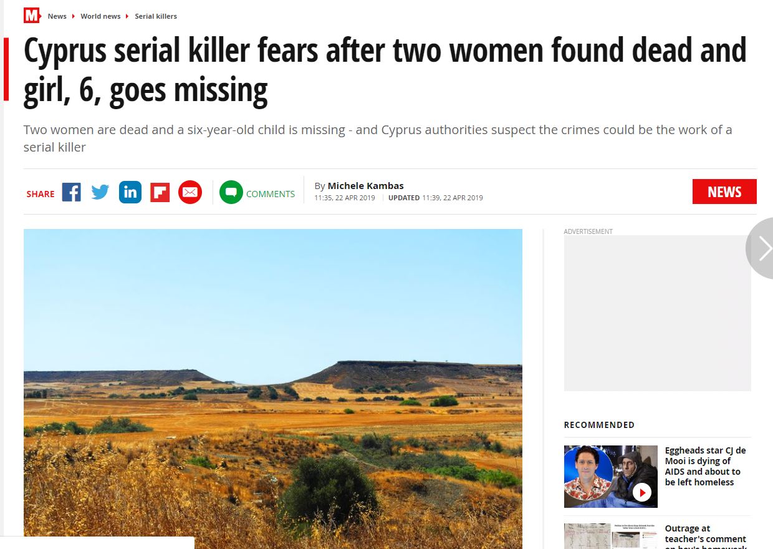Share article on LinkedIn
773x549 pixels.
pos(130,192)
